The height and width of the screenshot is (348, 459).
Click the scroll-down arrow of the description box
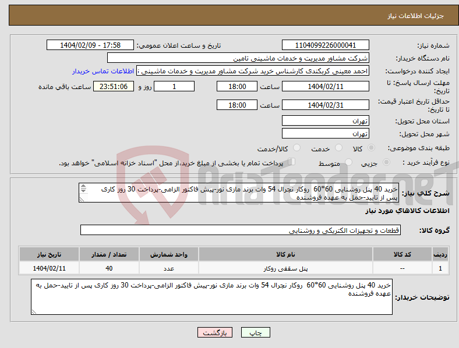[x=83, y=191]
